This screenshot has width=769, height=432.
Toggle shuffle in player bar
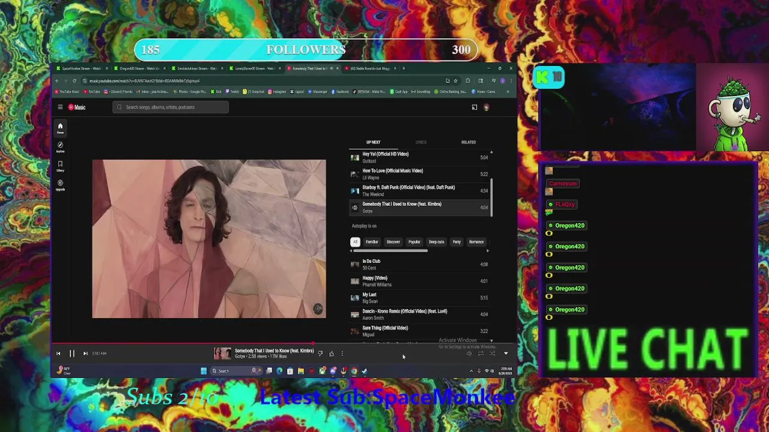tap(492, 353)
